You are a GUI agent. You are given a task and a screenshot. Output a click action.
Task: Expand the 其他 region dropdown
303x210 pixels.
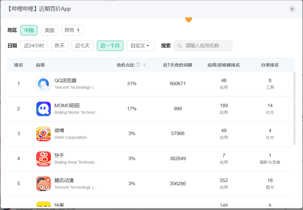point(72,30)
